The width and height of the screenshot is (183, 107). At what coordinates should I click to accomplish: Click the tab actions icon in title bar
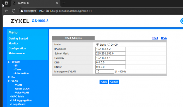coord(6,3)
